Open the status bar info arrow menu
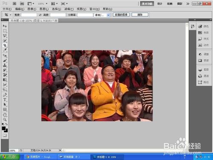The image size is (213, 160). click(60, 150)
